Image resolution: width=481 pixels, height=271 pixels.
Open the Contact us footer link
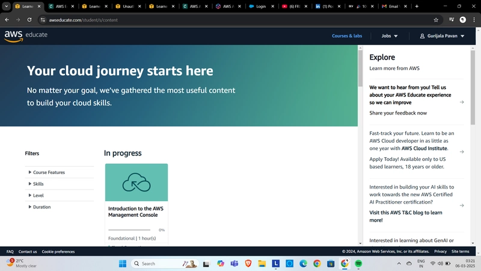pyautogui.click(x=28, y=252)
